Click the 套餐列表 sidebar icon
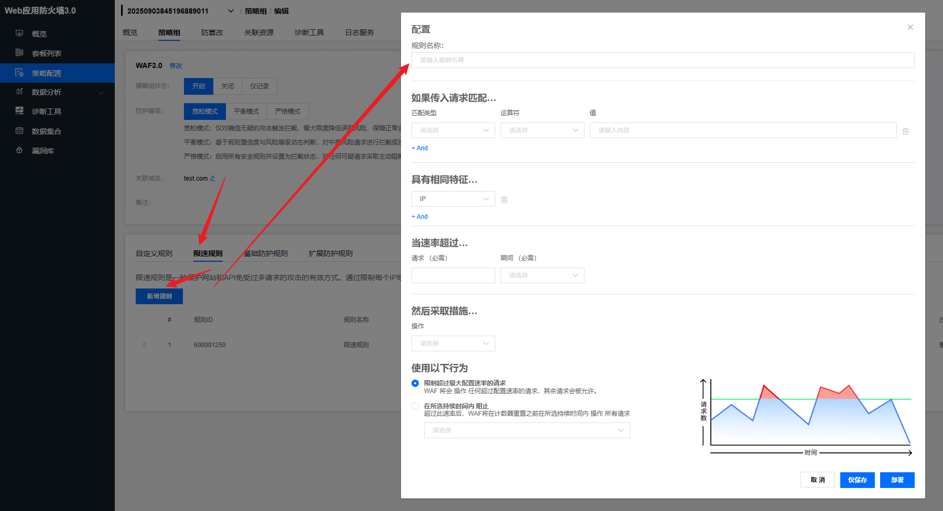Viewport: 943px width, 511px height. 19,53
